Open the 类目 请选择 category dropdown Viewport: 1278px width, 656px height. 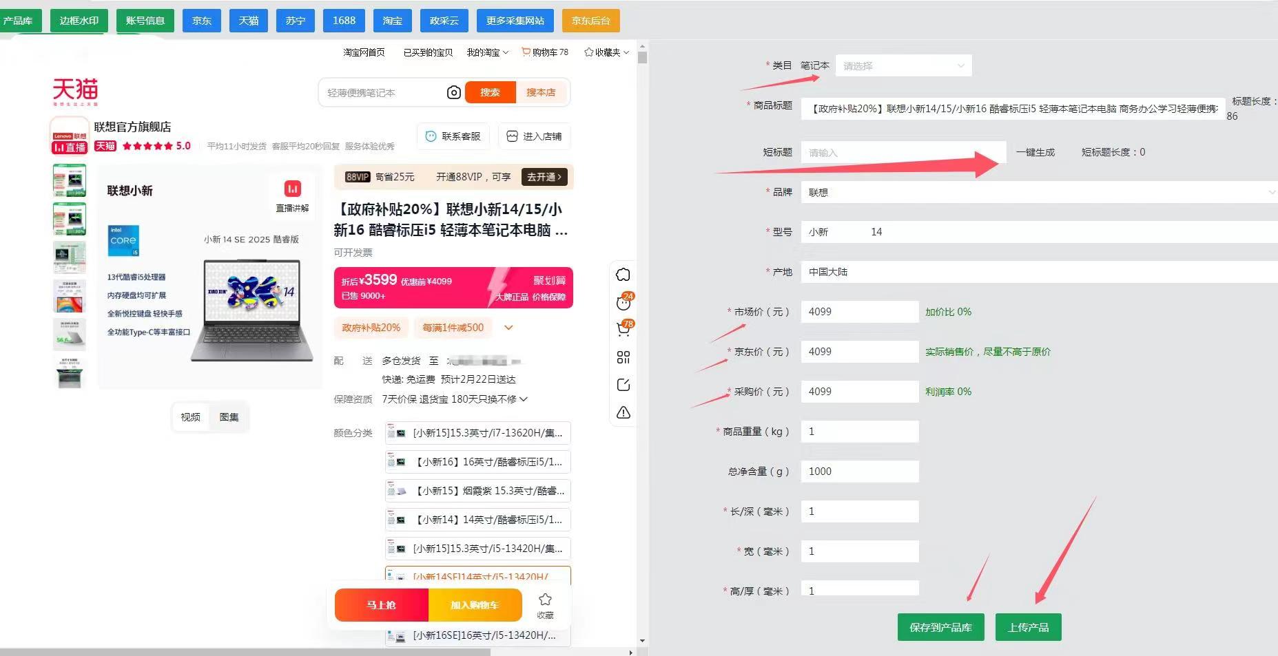pos(903,66)
